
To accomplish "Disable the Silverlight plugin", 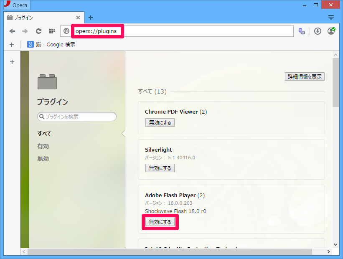I will pyautogui.click(x=160, y=168).
